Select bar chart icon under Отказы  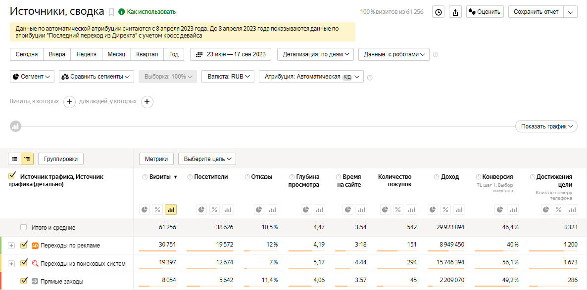click(272, 209)
